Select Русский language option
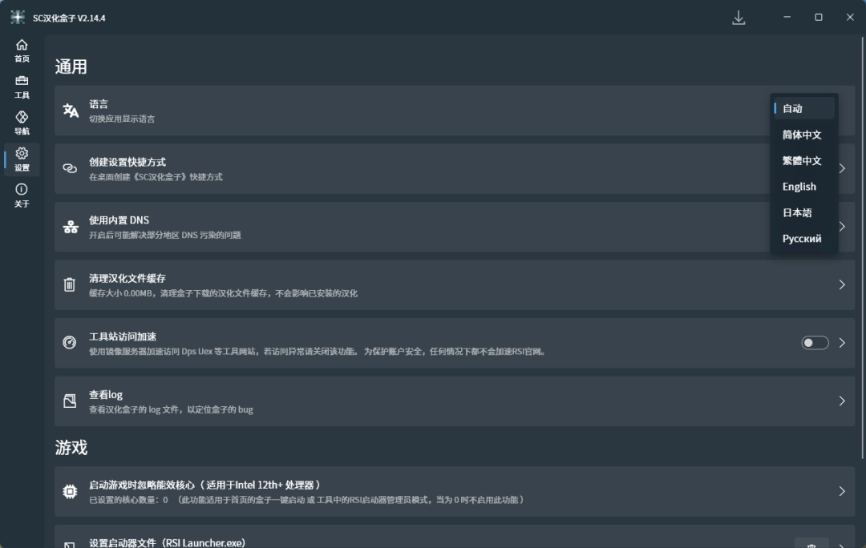Viewport: 866px width, 548px height. [803, 239]
